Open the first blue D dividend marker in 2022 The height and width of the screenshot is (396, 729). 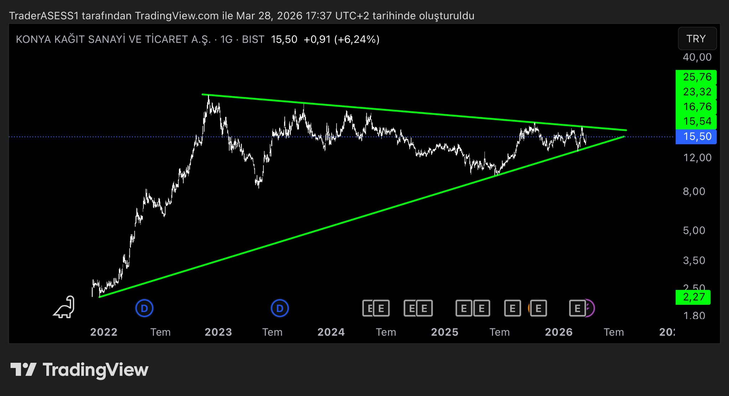click(x=144, y=308)
